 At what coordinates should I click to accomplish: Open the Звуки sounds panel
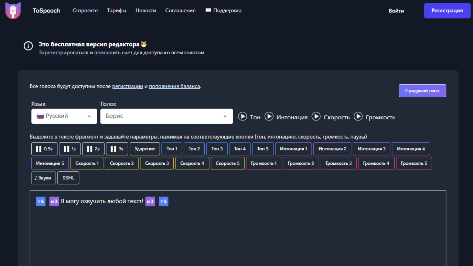[x=44, y=178]
